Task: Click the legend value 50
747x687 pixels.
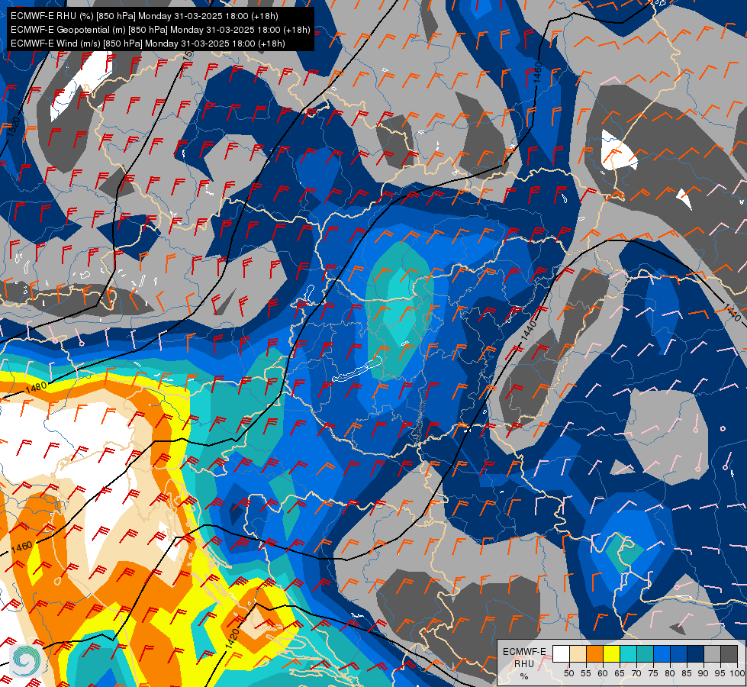Action: coord(568,674)
